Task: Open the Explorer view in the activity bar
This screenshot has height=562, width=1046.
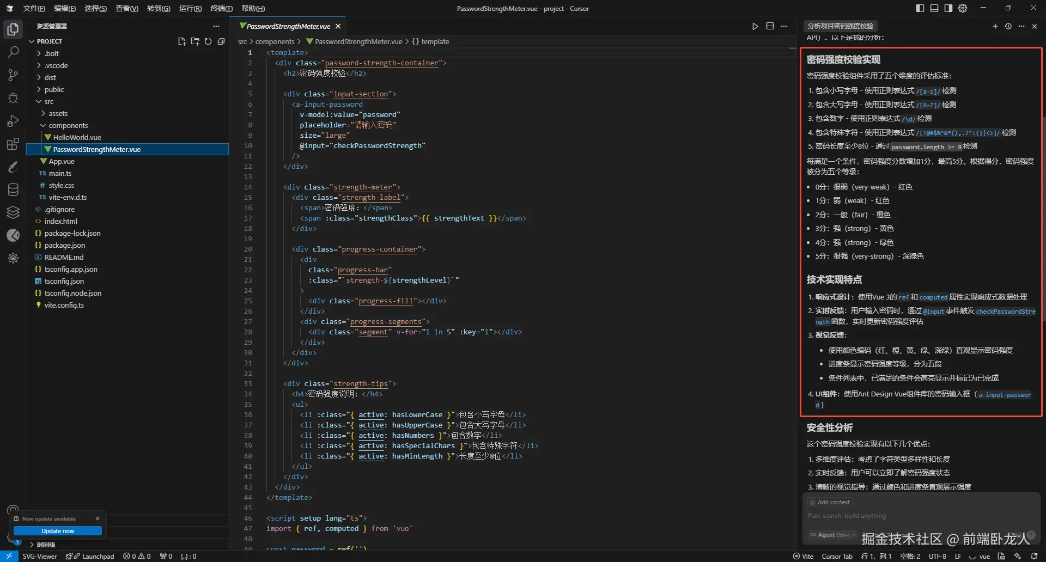Action: tap(13, 29)
